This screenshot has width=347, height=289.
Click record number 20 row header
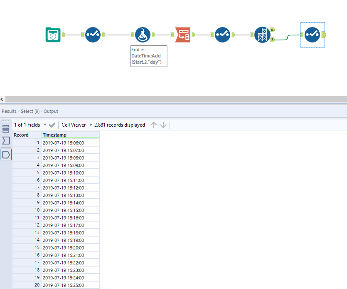[27, 285]
